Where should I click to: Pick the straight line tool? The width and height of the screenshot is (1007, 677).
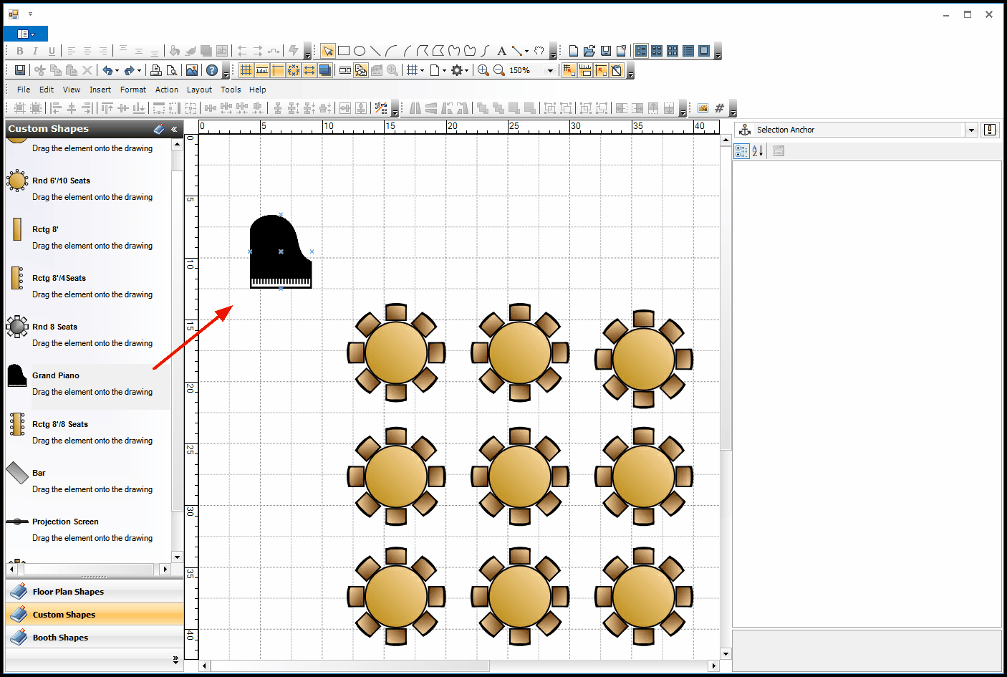tap(375, 51)
